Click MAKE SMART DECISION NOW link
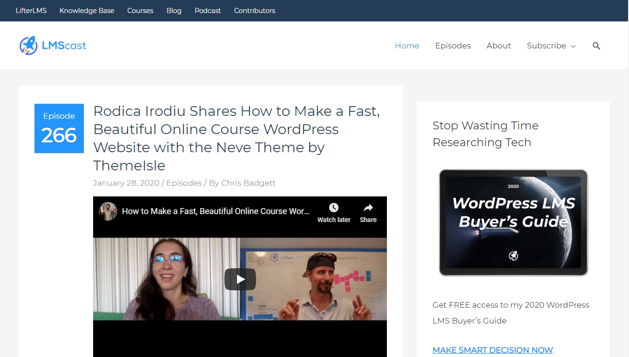The width and height of the screenshot is (629, 357). point(493,350)
